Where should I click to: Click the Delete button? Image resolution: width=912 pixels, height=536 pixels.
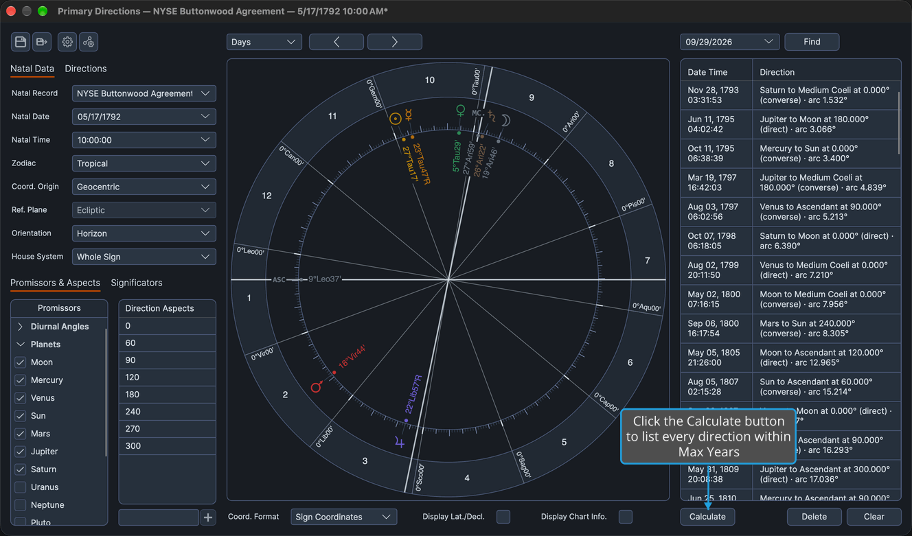point(814,517)
